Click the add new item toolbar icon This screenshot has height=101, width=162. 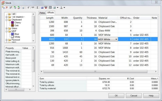pos(3,8)
